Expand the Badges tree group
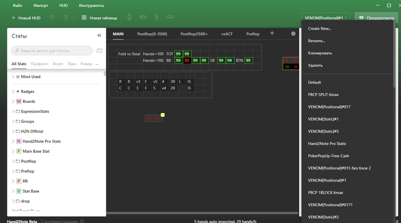Image resolution: width=401 pixels, height=223 pixels. point(13,91)
